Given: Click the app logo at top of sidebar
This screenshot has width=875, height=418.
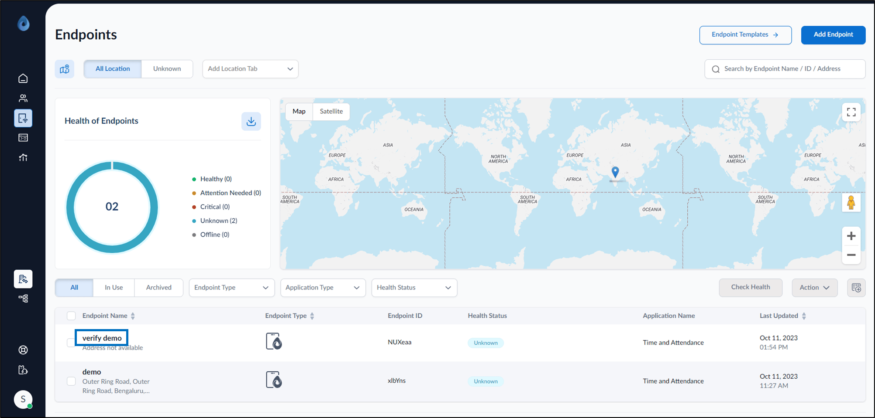Looking at the screenshot, I should (x=23, y=23).
